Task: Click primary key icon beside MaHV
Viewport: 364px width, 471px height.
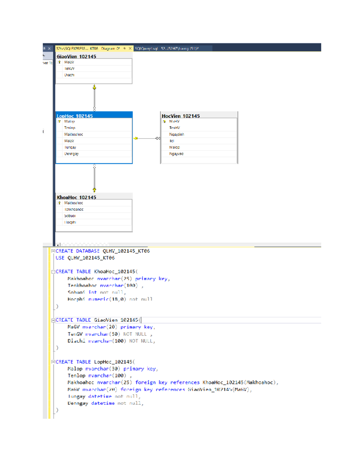Action: tap(164, 121)
